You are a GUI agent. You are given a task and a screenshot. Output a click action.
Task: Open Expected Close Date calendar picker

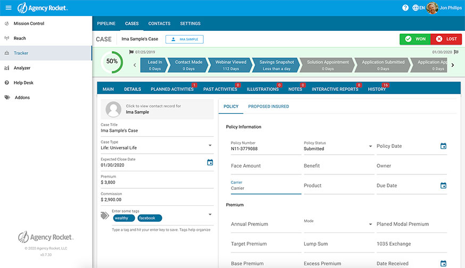click(x=210, y=162)
